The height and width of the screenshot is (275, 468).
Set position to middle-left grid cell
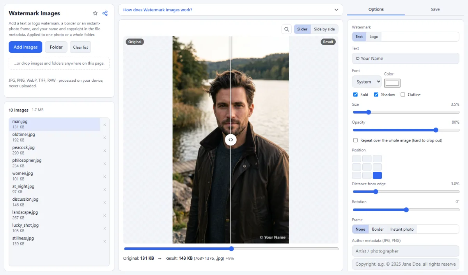(356, 167)
